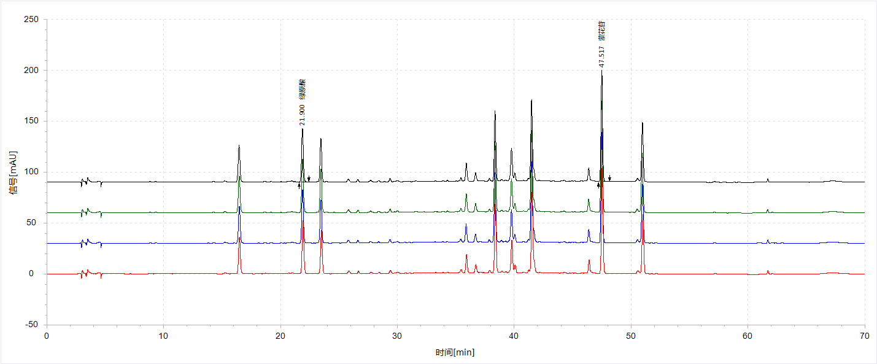Select the red chromatogram trace's peak near 16.5 min

(x=239, y=246)
